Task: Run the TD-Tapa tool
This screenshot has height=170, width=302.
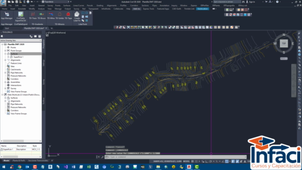Action: (x=68, y=16)
